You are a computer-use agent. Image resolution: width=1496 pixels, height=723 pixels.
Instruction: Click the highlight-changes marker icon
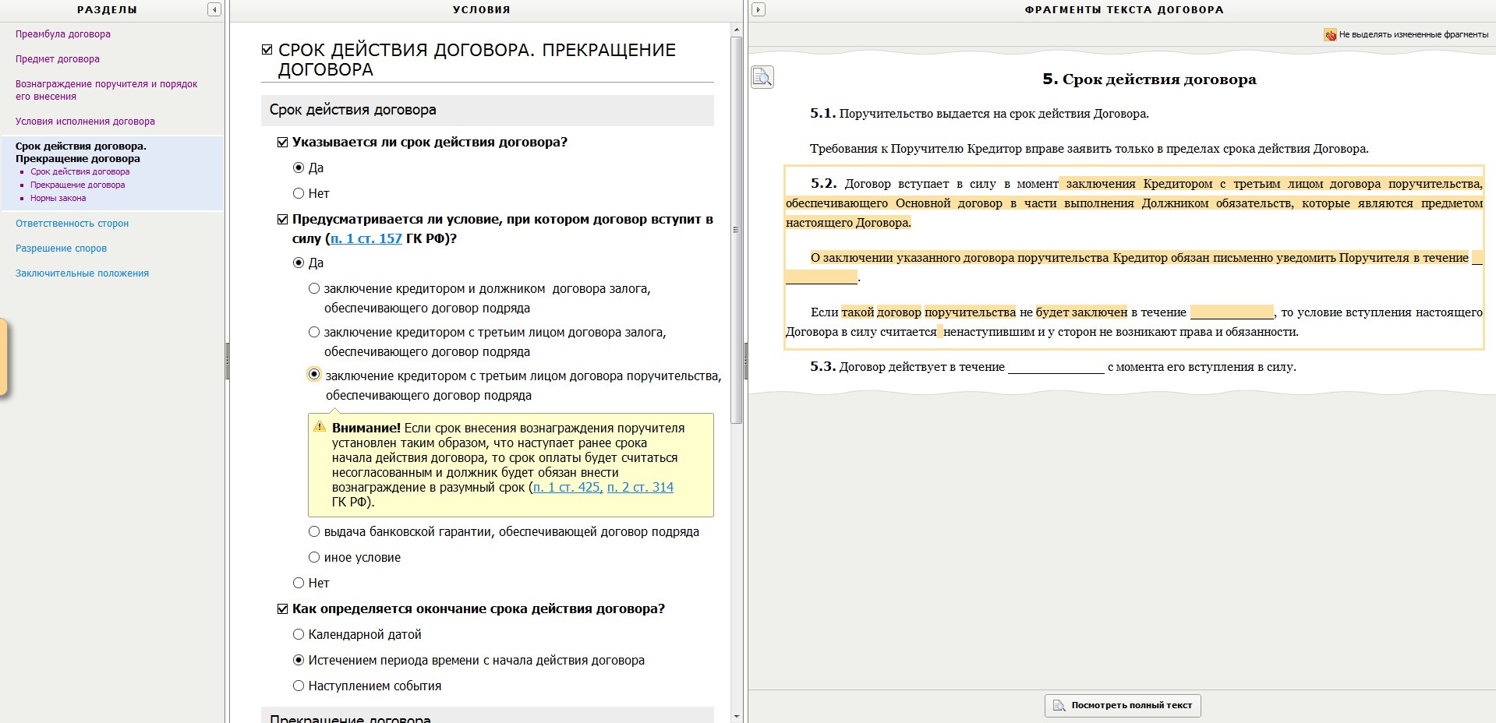click(1330, 34)
